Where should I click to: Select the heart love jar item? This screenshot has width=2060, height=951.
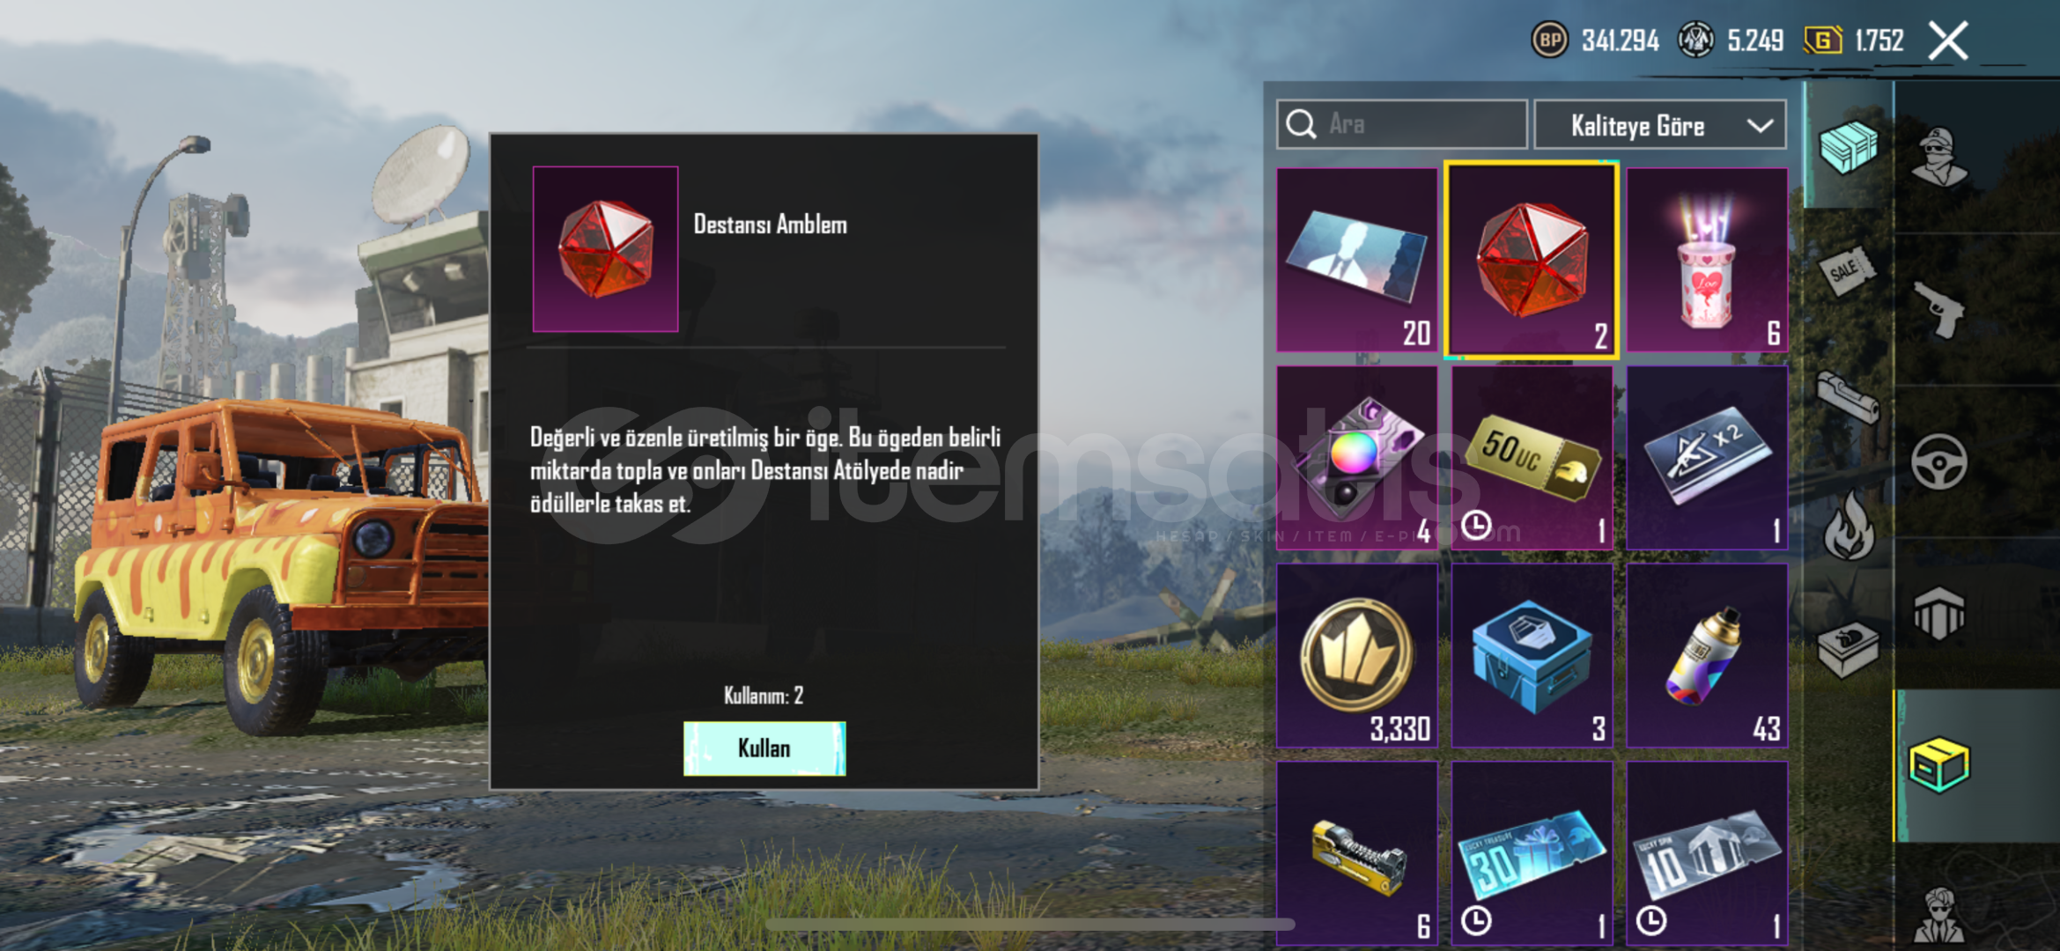(1707, 260)
